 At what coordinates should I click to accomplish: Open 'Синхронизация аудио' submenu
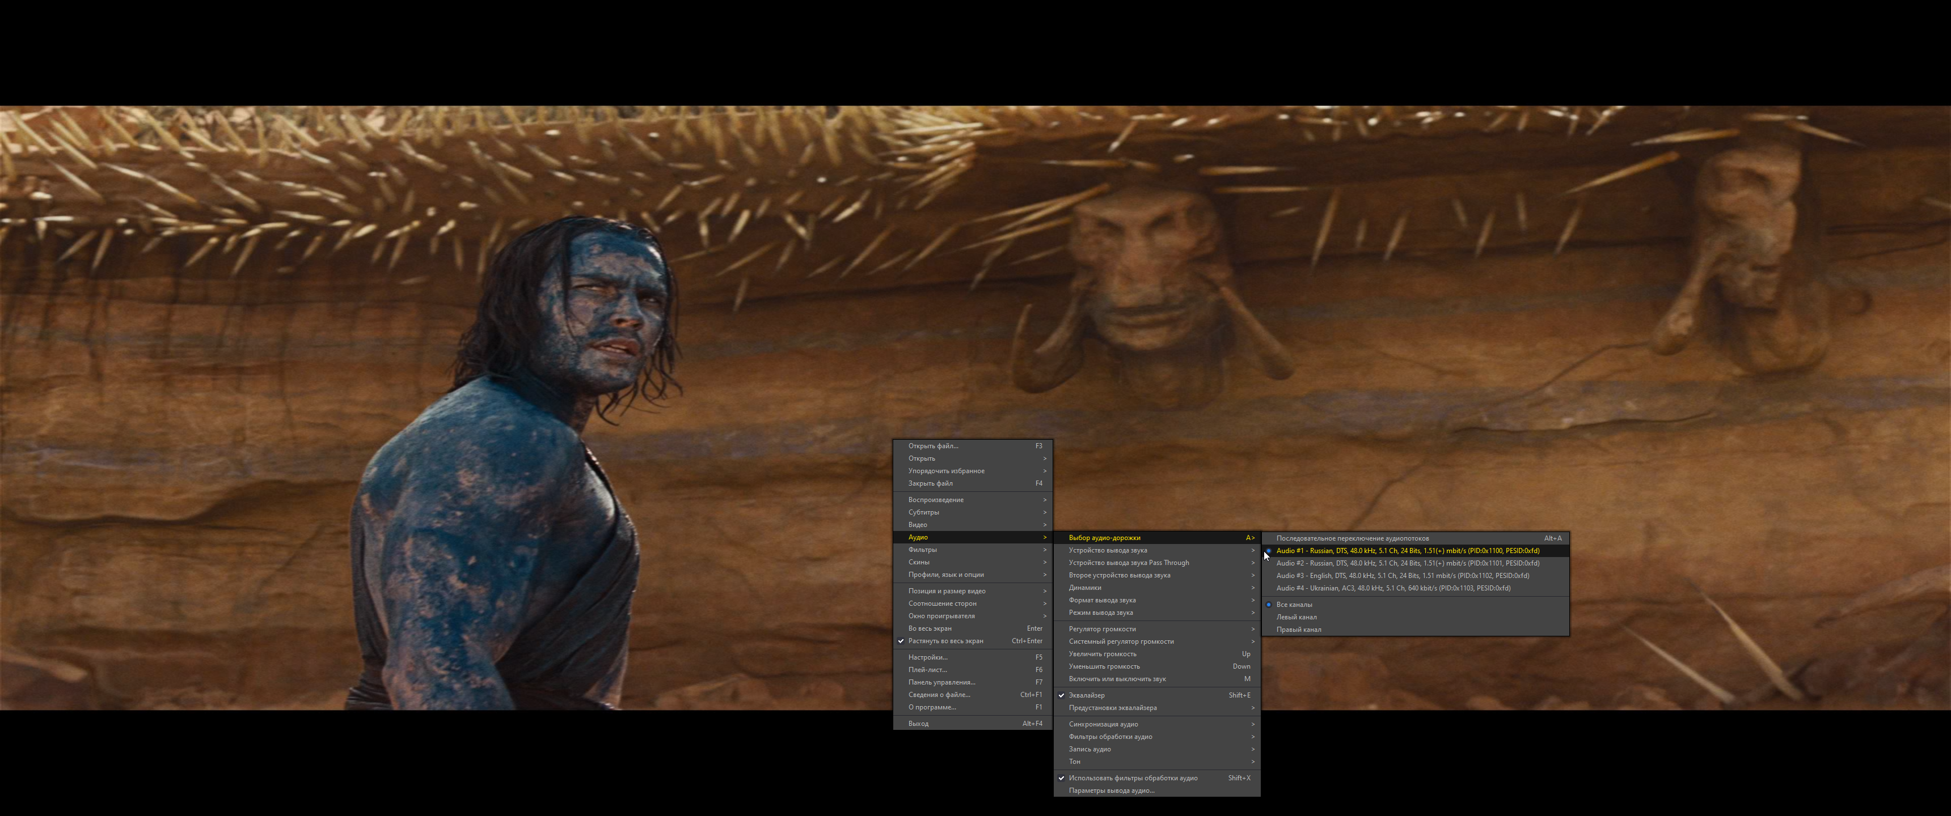(x=1157, y=724)
